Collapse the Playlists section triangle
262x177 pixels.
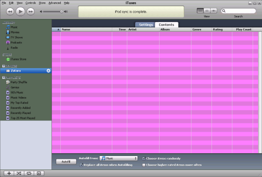[4, 78]
